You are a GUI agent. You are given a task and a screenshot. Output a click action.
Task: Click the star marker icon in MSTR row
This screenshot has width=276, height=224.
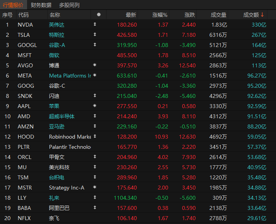click(x=95, y=187)
